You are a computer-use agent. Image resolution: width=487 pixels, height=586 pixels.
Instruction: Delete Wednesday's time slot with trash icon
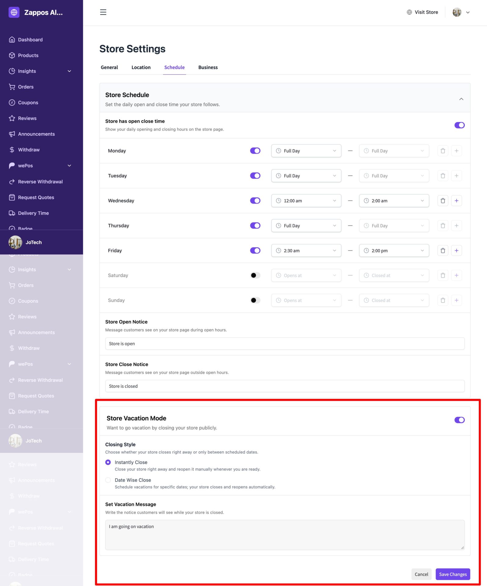pyautogui.click(x=443, y=201)
